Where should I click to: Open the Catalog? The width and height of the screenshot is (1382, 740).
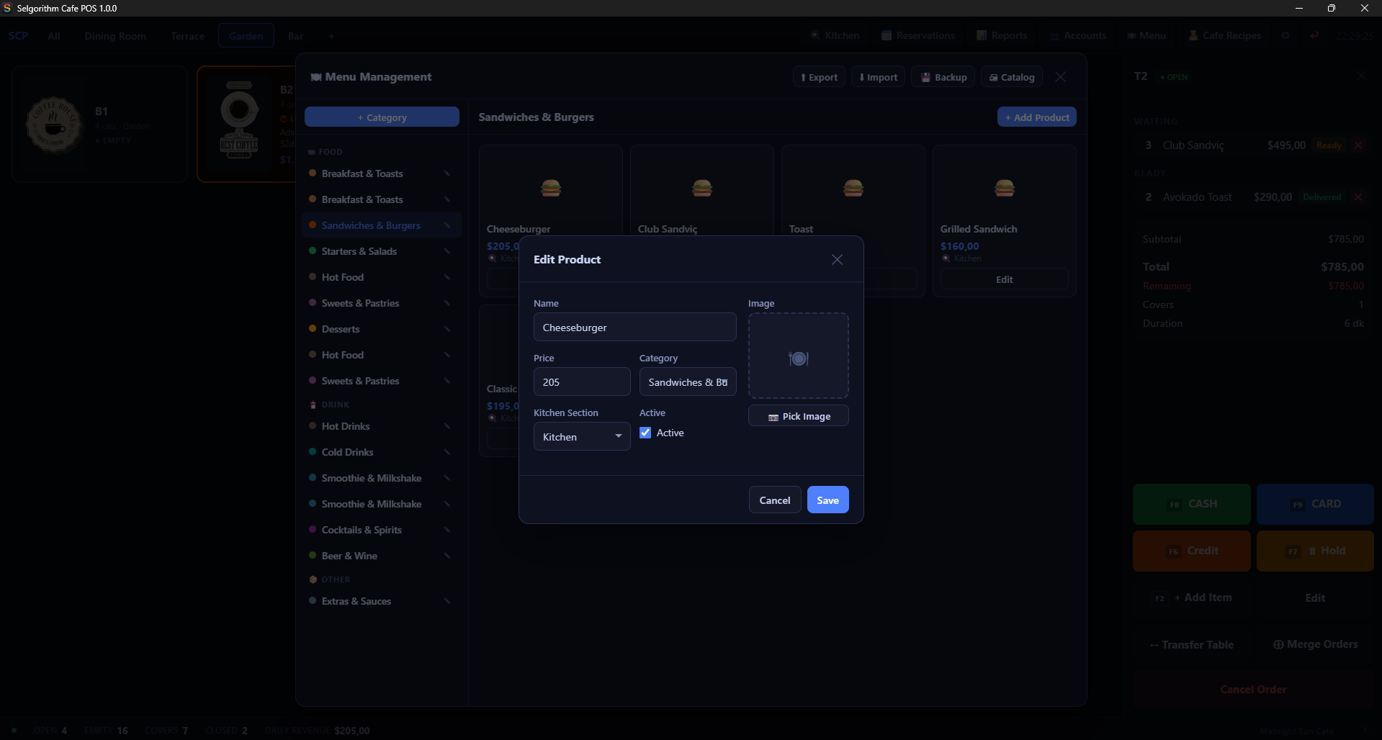[x=1012, y=77]
